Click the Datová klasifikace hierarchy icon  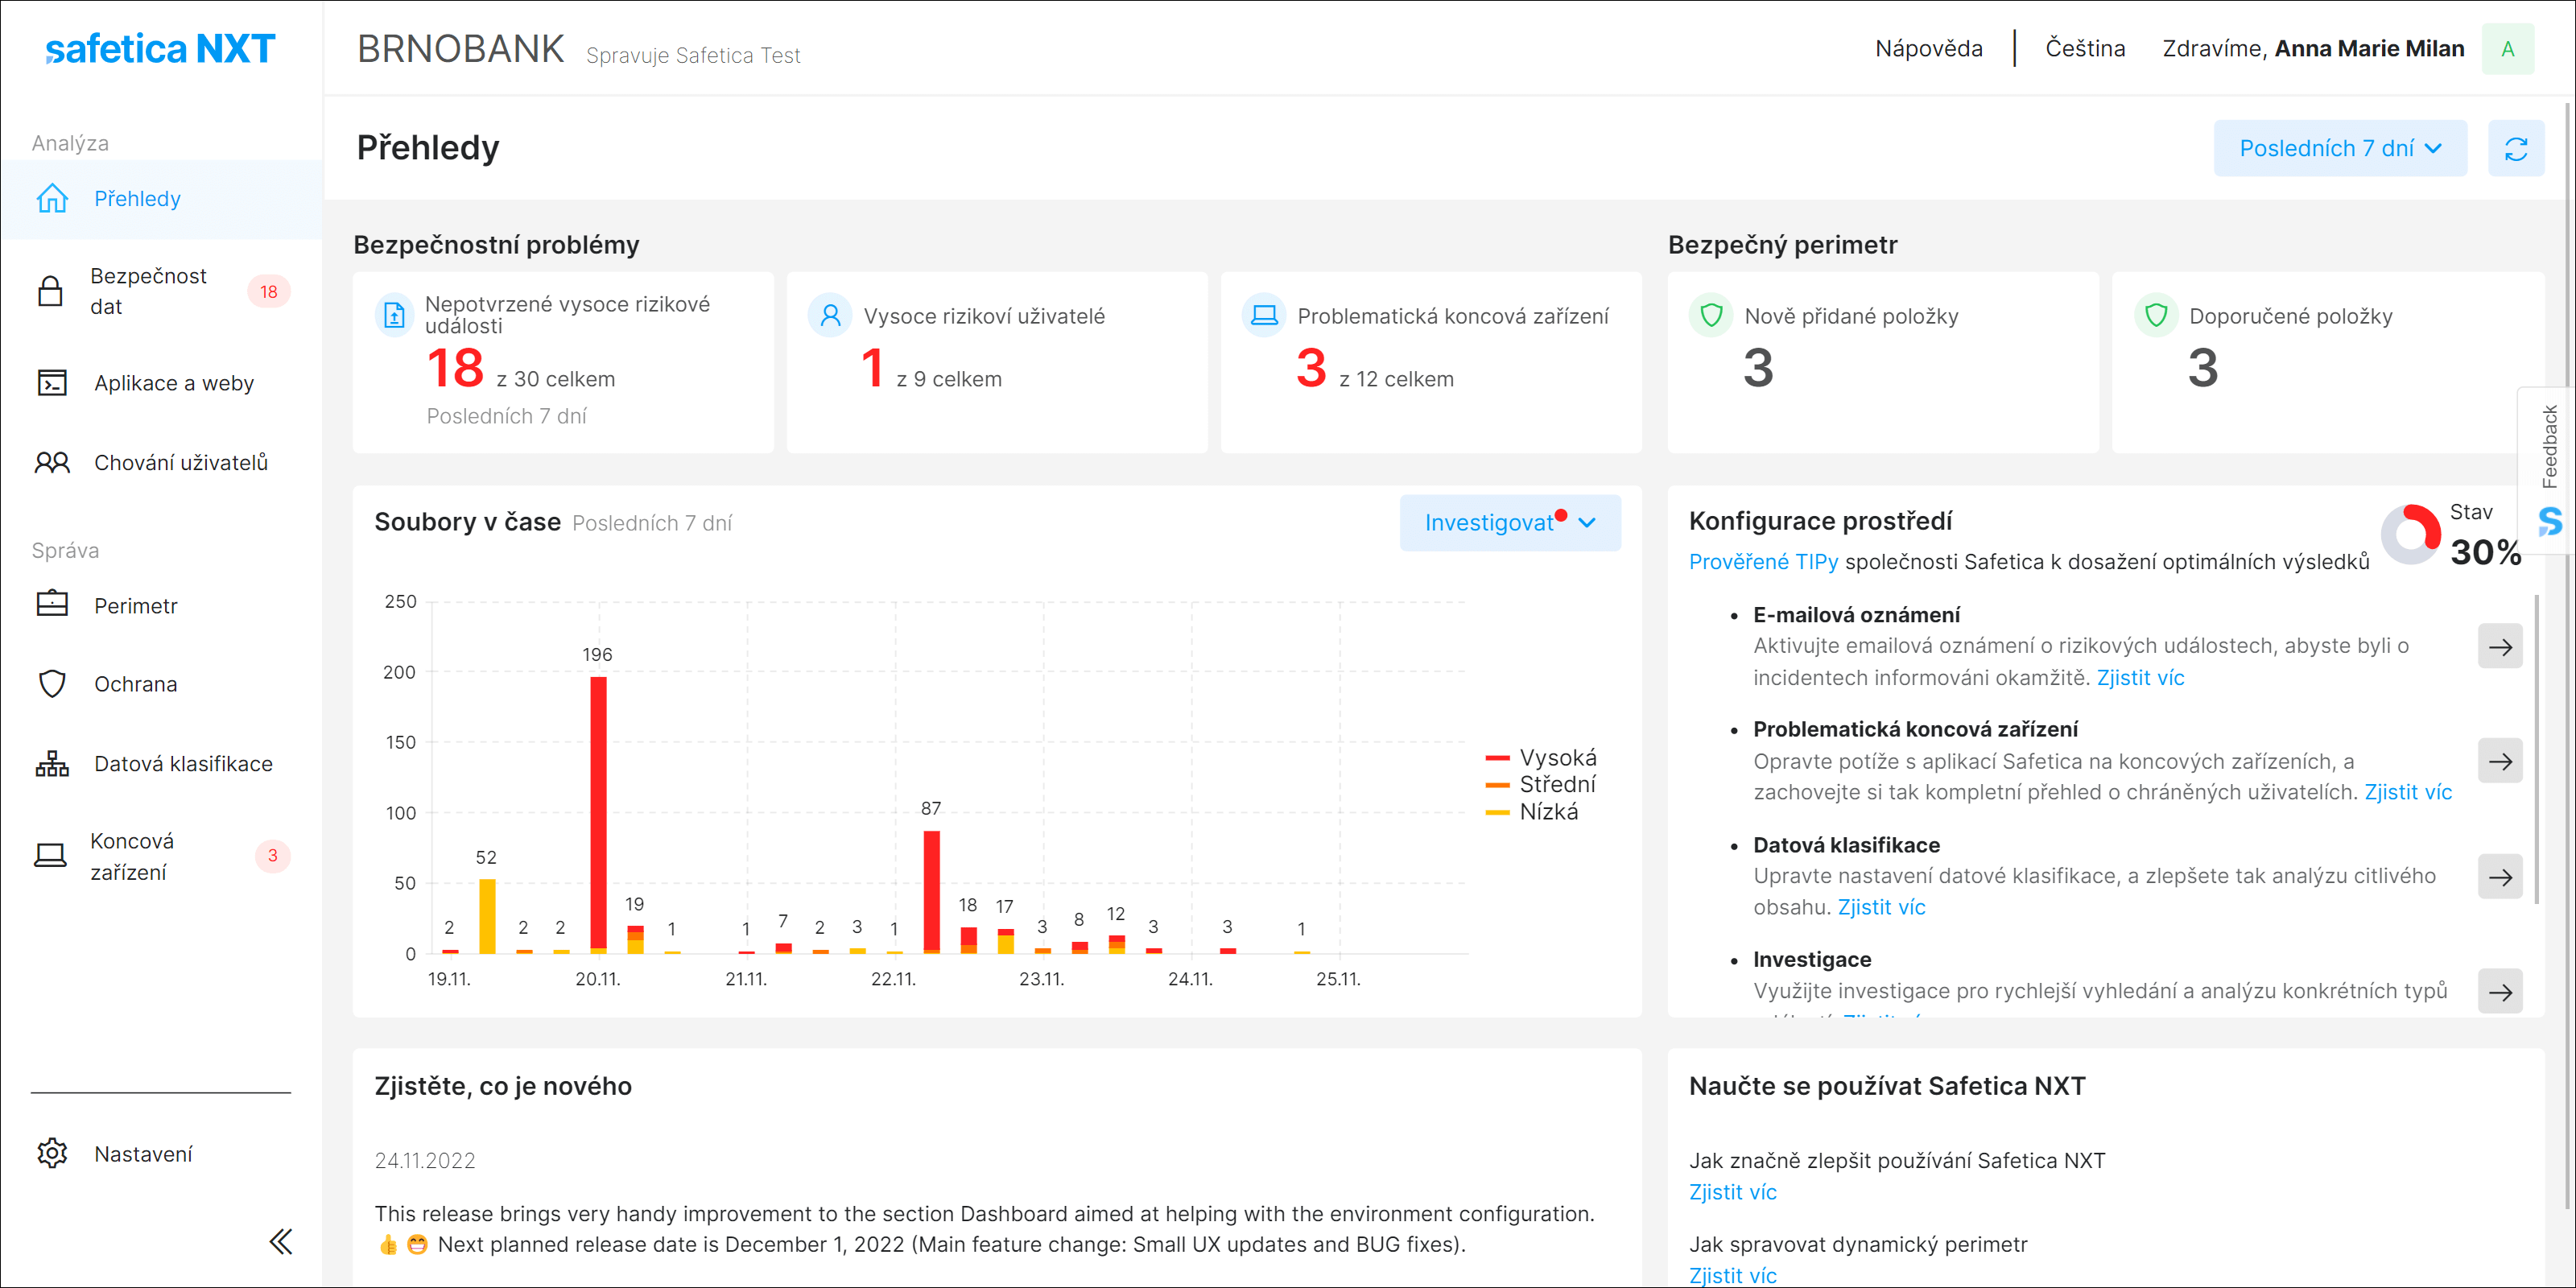point(52,764)
